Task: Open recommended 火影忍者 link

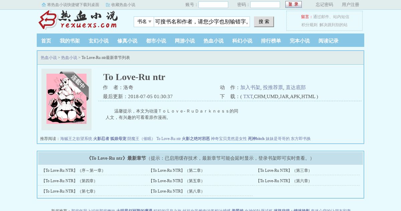Action: (101, 139)
